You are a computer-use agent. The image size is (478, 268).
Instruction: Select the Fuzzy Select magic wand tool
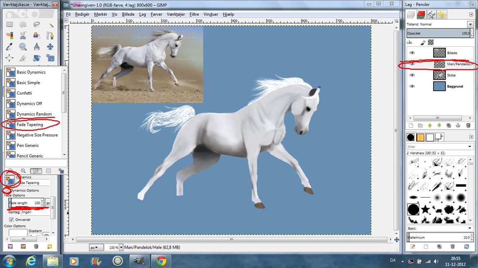point(50,24)
